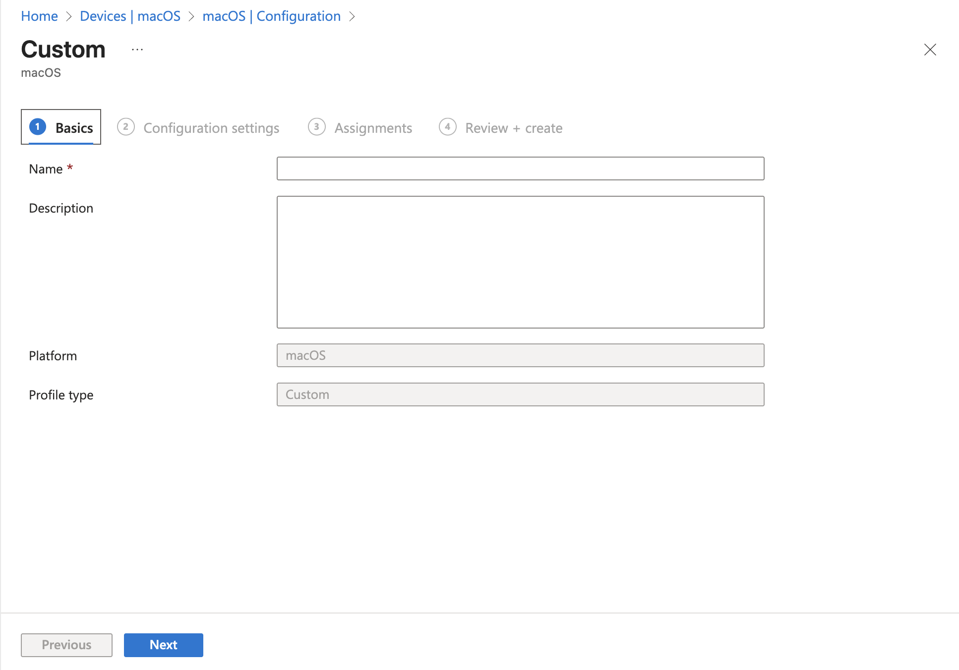Screen dimensions: 959x670
Task: Switch to the Assignments tab
Action: pyautogui.click(x=373, y=128)
